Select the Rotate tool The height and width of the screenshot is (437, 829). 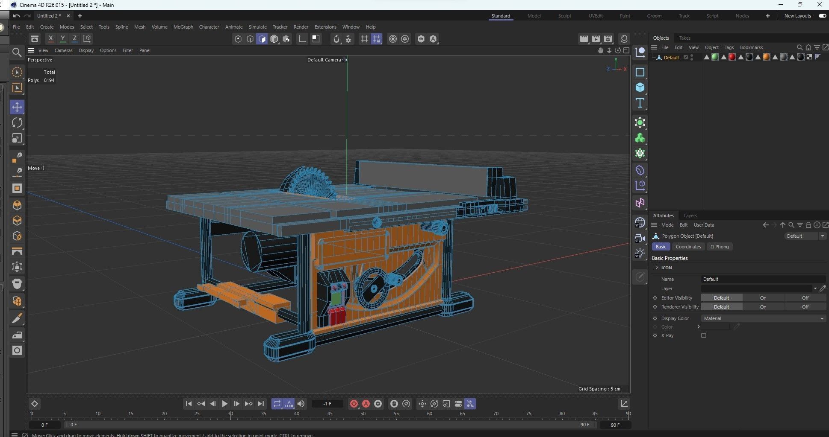pyautogui.click(x=17, y=123)
